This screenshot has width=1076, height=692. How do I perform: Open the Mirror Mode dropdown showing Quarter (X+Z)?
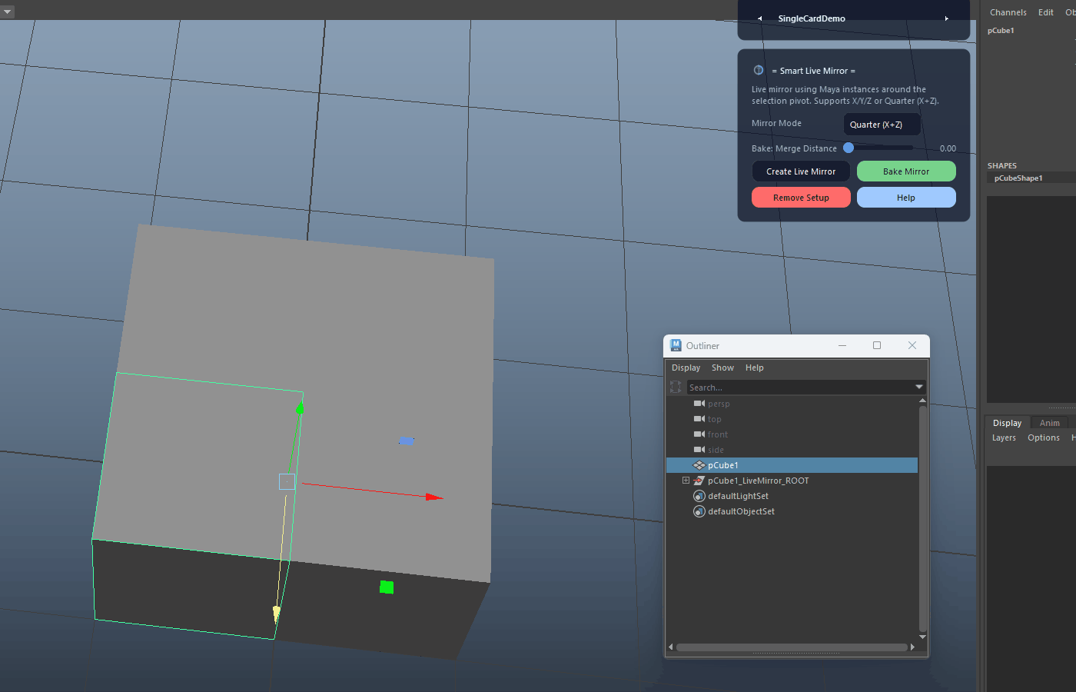tap(882, 125)
